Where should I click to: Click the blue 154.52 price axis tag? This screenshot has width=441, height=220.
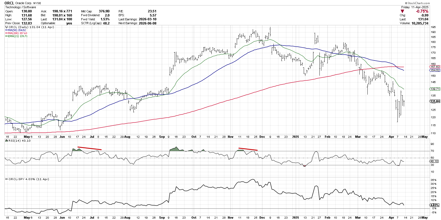pyautogui.click(x=435, y=70)
